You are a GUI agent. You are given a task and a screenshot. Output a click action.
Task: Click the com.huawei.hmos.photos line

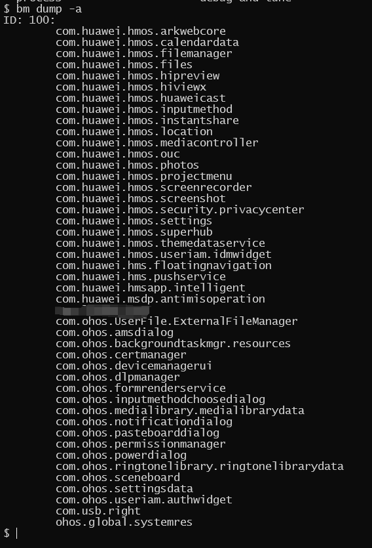[127, 165]
